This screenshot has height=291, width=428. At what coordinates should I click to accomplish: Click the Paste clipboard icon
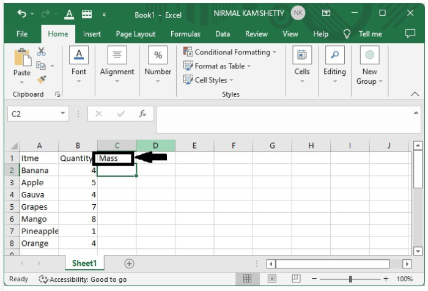tap(23, 57)
